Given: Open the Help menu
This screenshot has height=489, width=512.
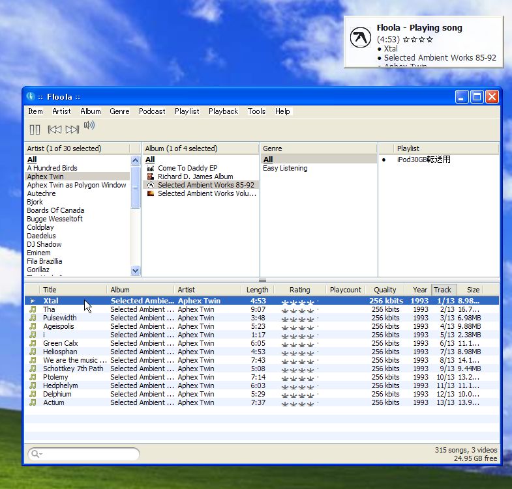Looking at the screenshot, I should [282, 111].
